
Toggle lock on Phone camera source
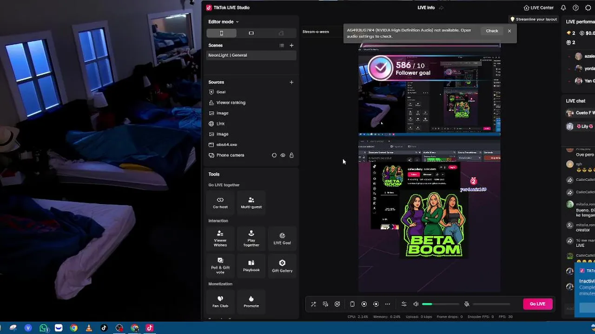pos(291,155)
